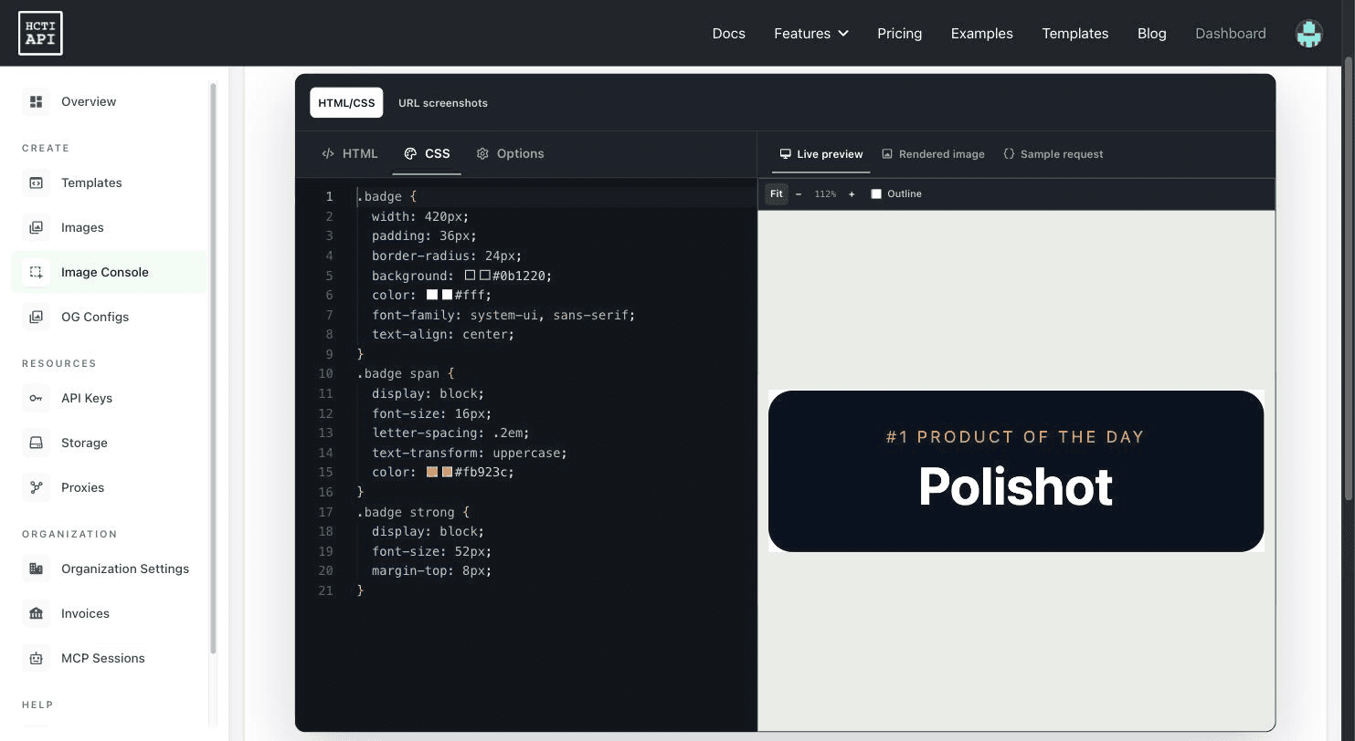Switch to Live preview tab

click(820, 154)
